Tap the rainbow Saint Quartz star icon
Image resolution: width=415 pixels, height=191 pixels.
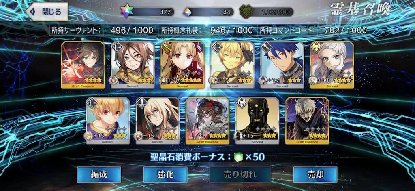click(126, 12)
